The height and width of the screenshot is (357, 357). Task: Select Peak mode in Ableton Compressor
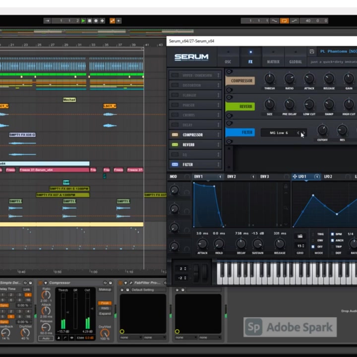tap(105, 303)
